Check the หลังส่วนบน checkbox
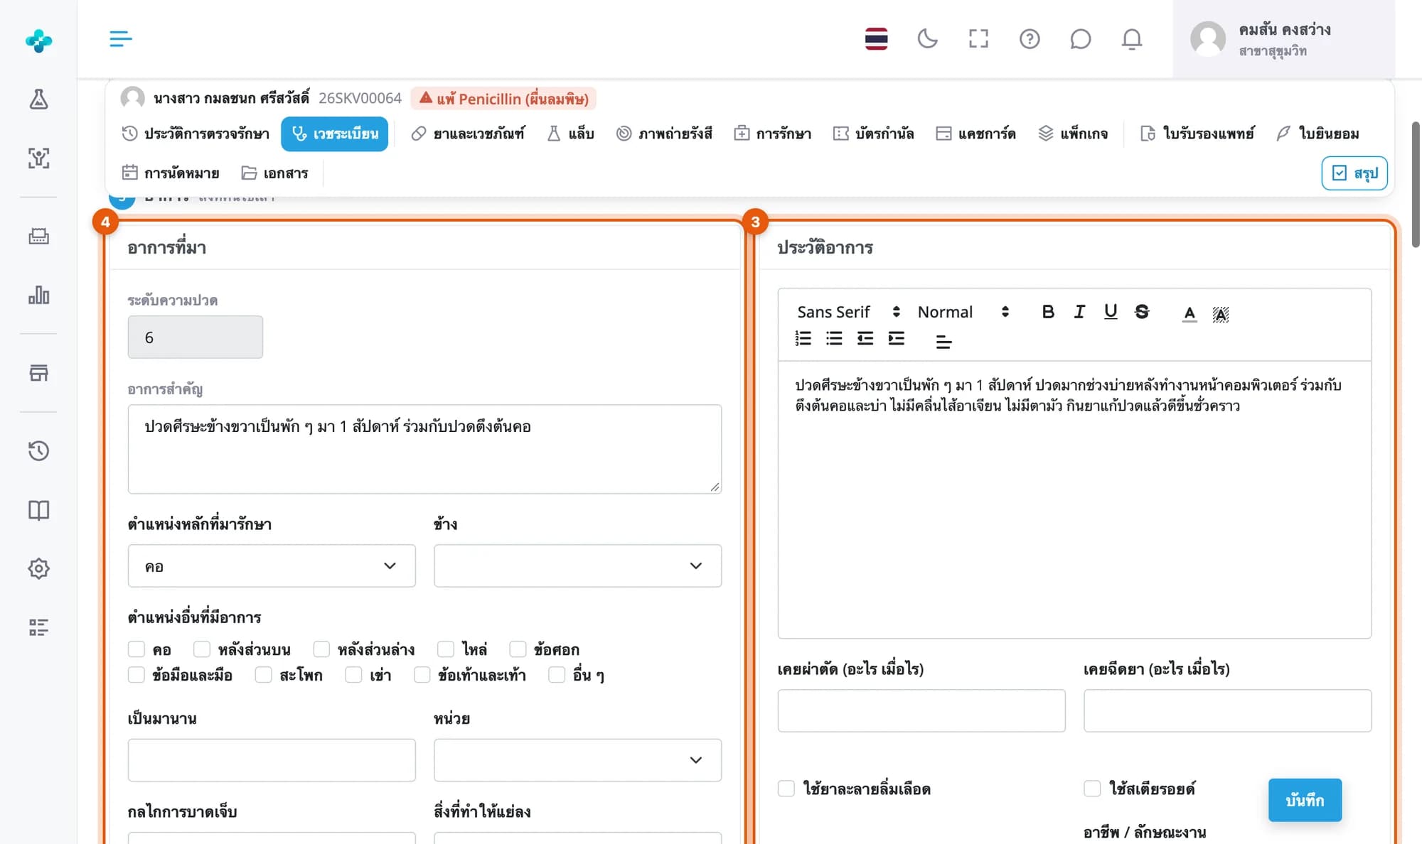 (x=202, y=649)
